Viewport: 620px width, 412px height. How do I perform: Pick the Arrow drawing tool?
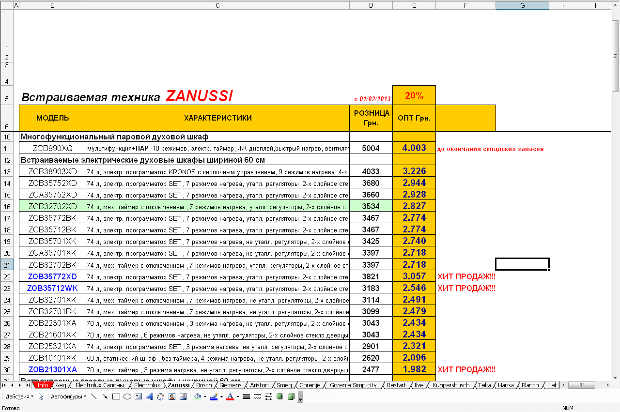105,397
